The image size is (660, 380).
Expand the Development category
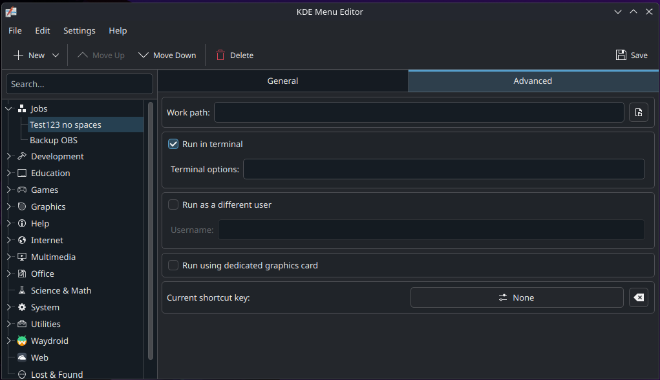pyautogui.click(x=8, y=156)
